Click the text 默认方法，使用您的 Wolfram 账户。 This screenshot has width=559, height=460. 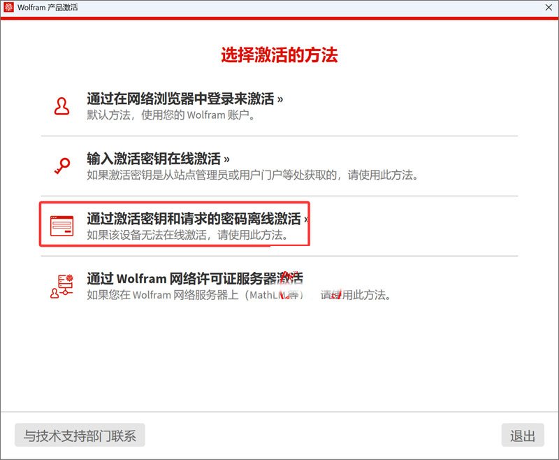click(x=171, y=115)
